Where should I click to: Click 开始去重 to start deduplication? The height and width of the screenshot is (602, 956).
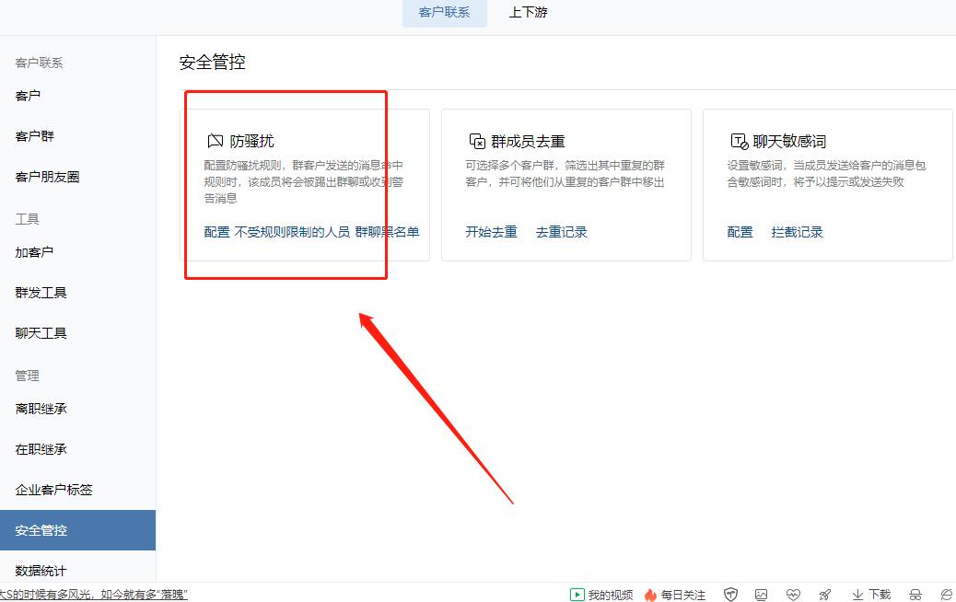pos(489,232)
